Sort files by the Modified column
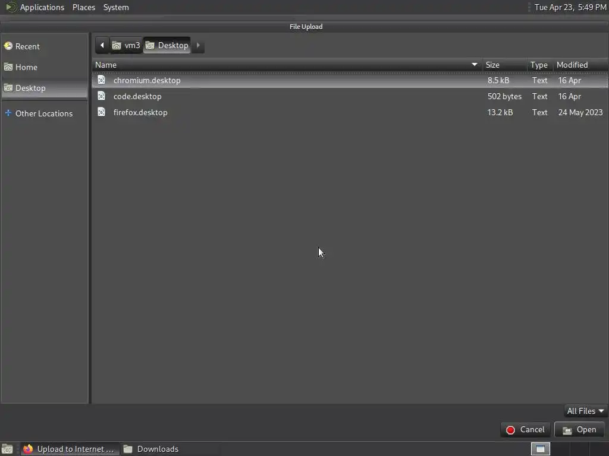Image resolution: width=609 pixels, height=456 pixels. click(580, 65)
